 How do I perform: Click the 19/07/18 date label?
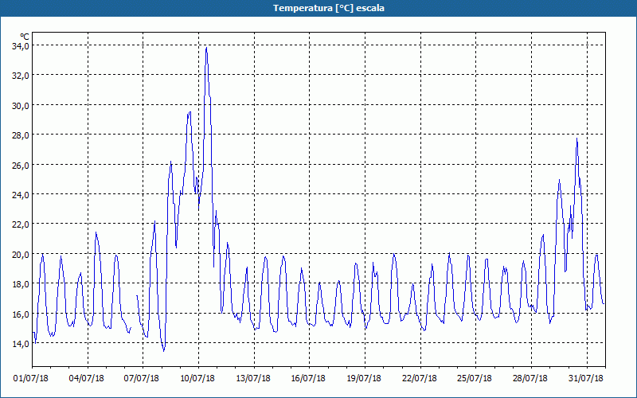pos(364,378)
